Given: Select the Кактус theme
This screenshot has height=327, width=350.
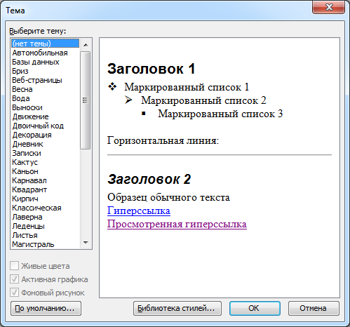Looking at the screenshot, I should pyautogui.click(x=46, y=162).
